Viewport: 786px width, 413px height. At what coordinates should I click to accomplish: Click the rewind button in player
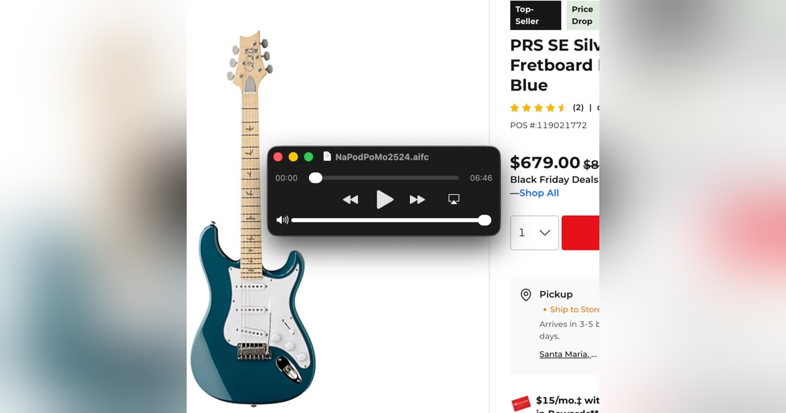[350, 199]
